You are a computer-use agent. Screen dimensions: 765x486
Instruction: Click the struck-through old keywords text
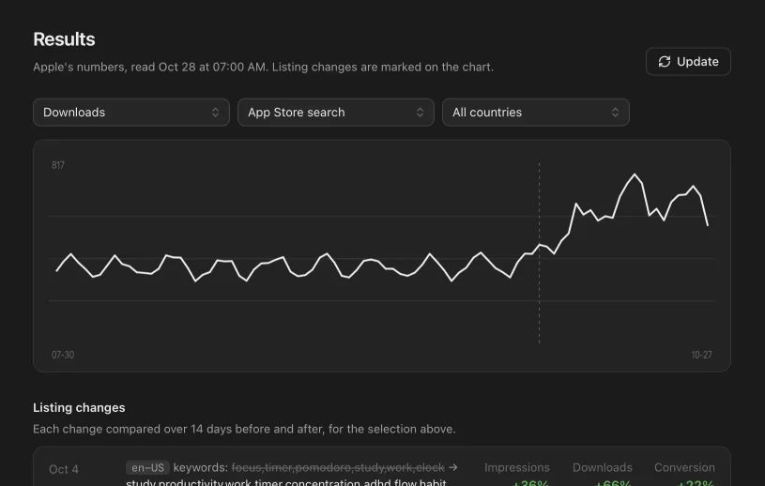[x=338, y=467]
